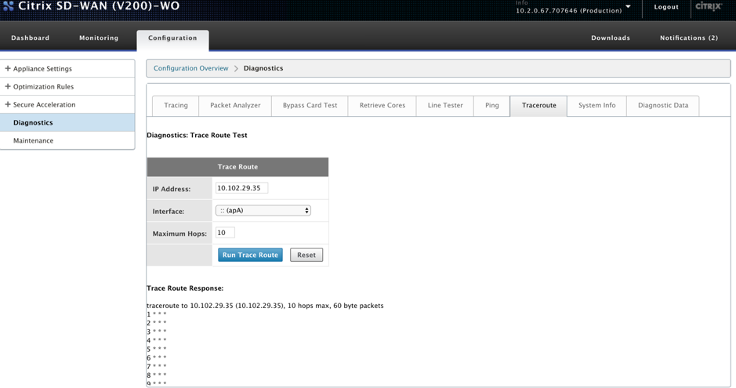Select the Traceroute tab
The image size is (736, 388).
tap(538, 106)
